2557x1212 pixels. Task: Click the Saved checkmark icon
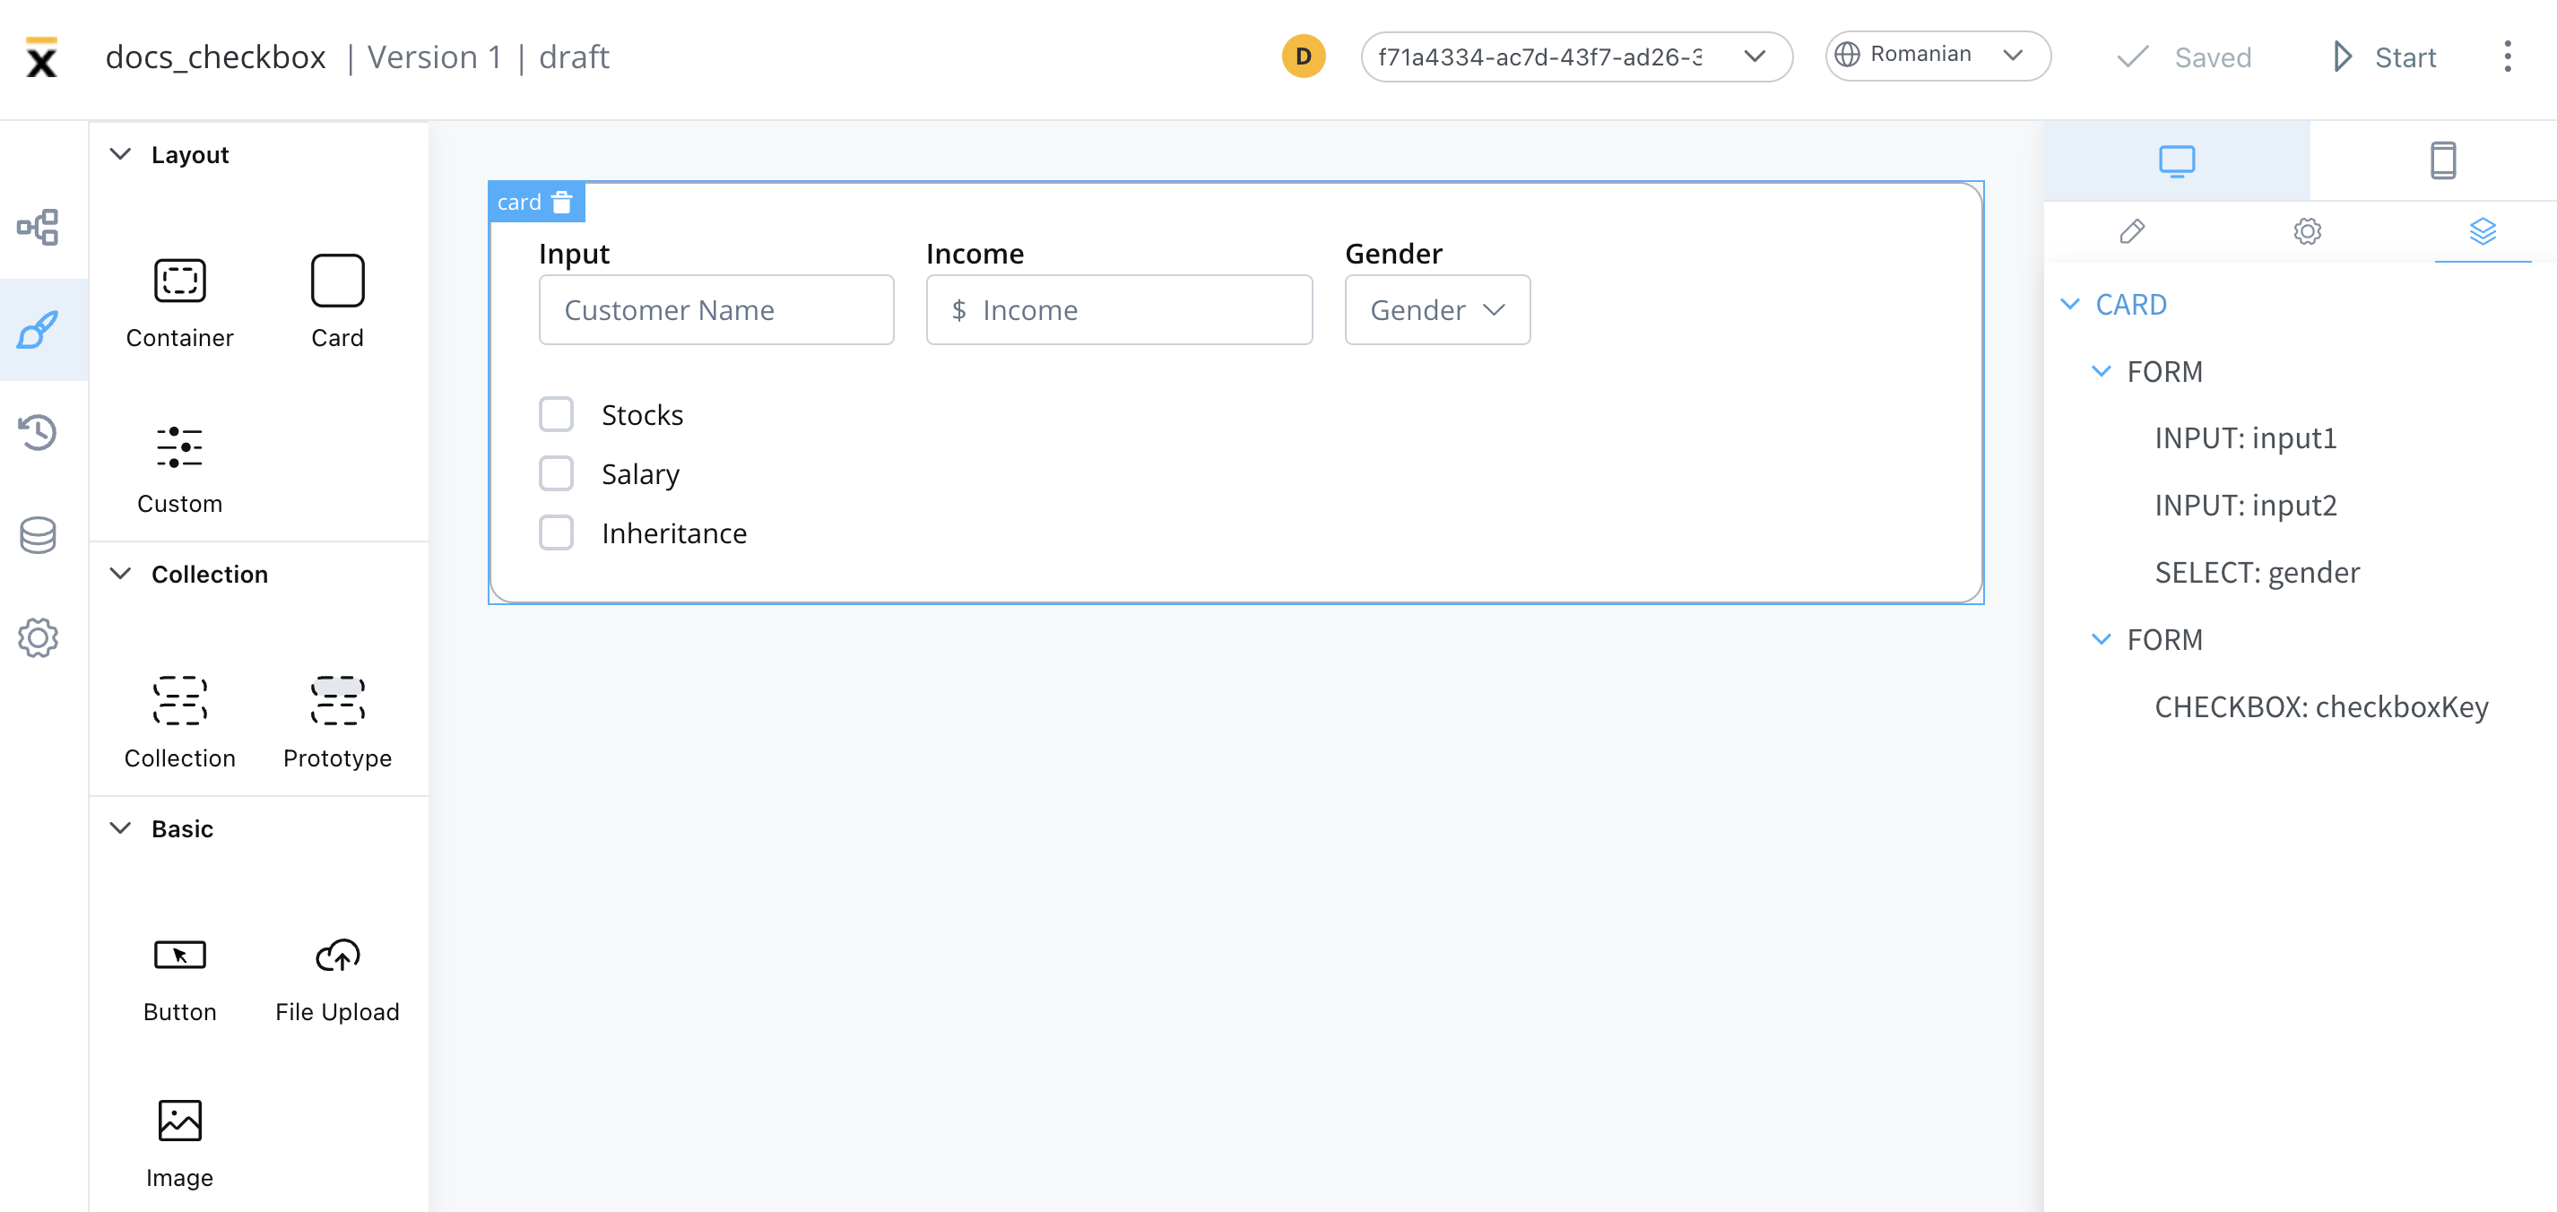[2132, 56]
